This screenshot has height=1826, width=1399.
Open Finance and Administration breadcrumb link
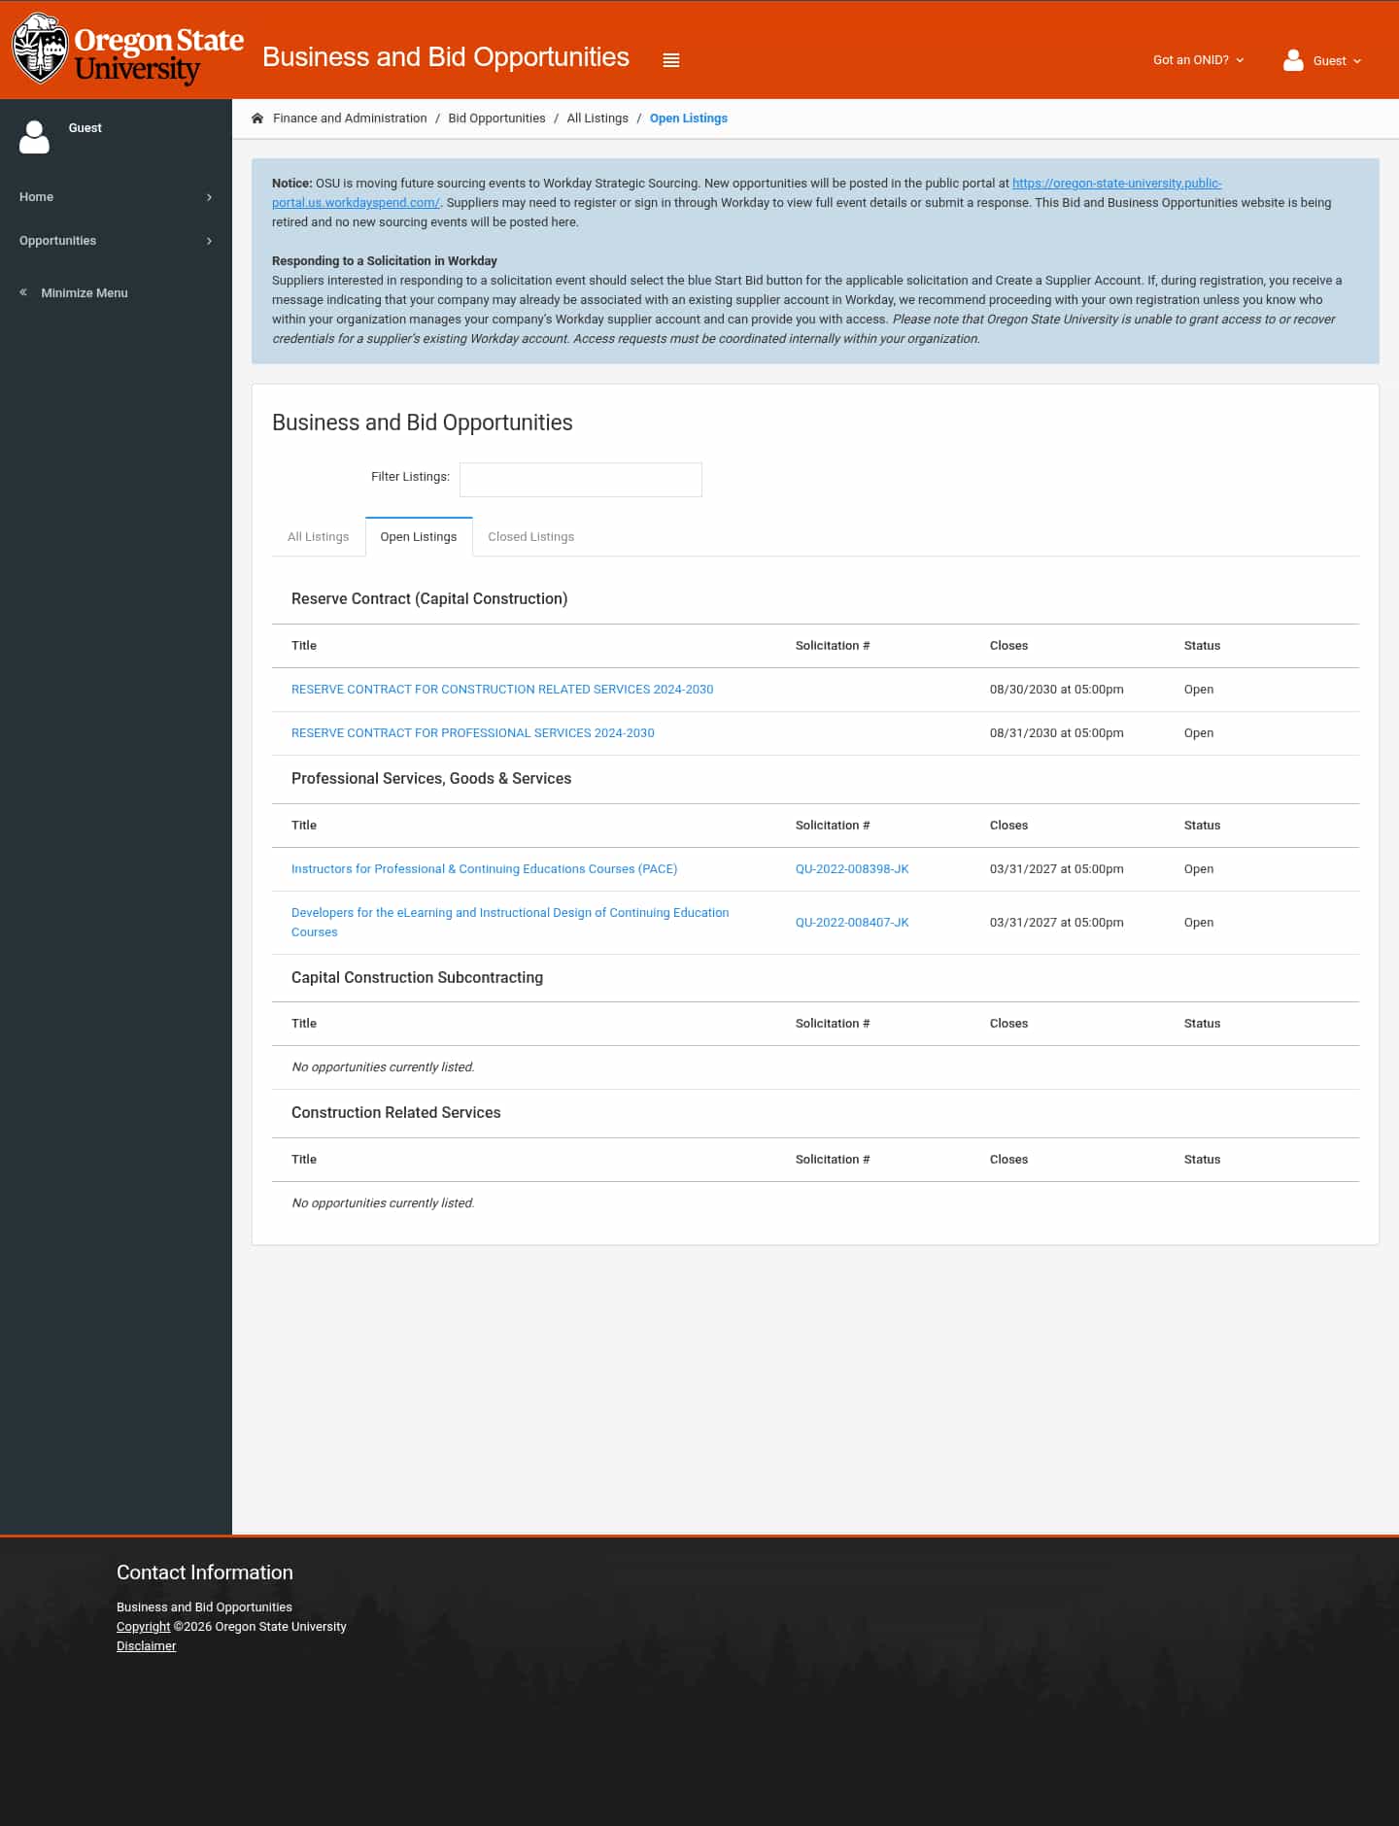click(x=350, y=118)
